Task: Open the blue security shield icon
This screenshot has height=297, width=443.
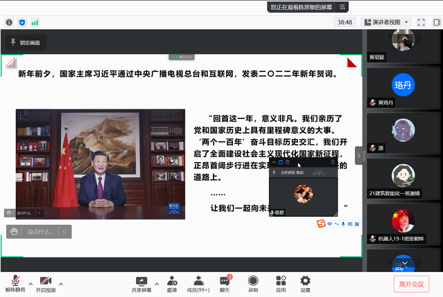Action: 22,22
